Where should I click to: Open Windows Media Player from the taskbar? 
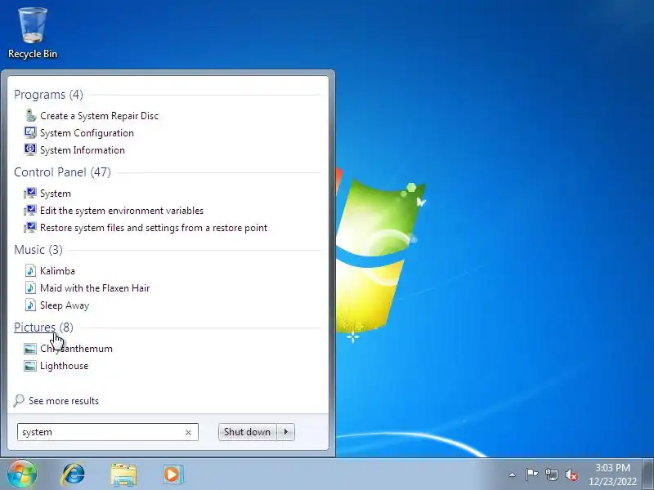(172, 474)
